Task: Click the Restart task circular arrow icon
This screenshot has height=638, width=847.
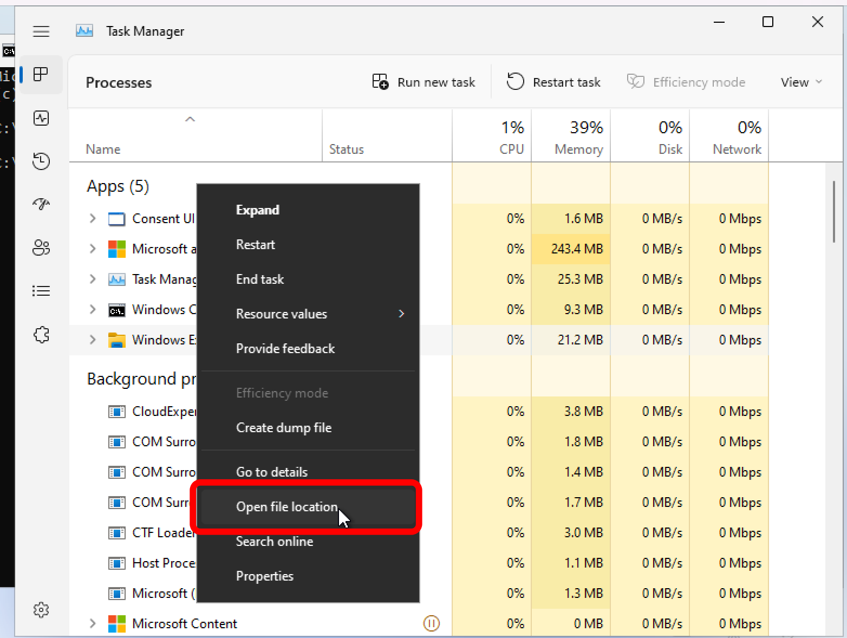Action: [515, 82]
